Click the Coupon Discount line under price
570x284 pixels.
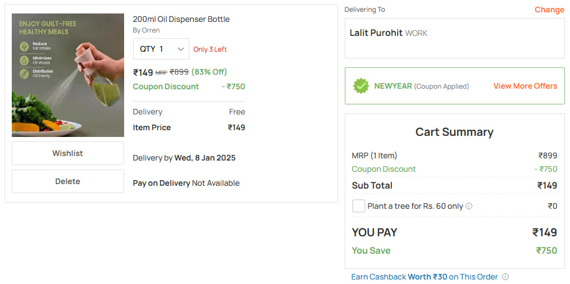(x=189, y=87)
